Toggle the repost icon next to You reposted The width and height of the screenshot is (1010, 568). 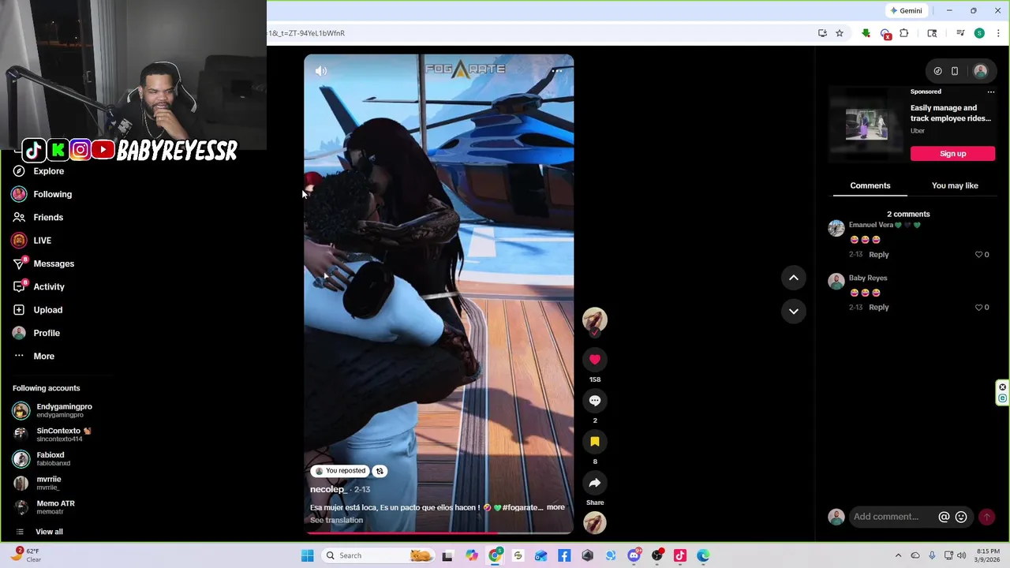(380, 471)
